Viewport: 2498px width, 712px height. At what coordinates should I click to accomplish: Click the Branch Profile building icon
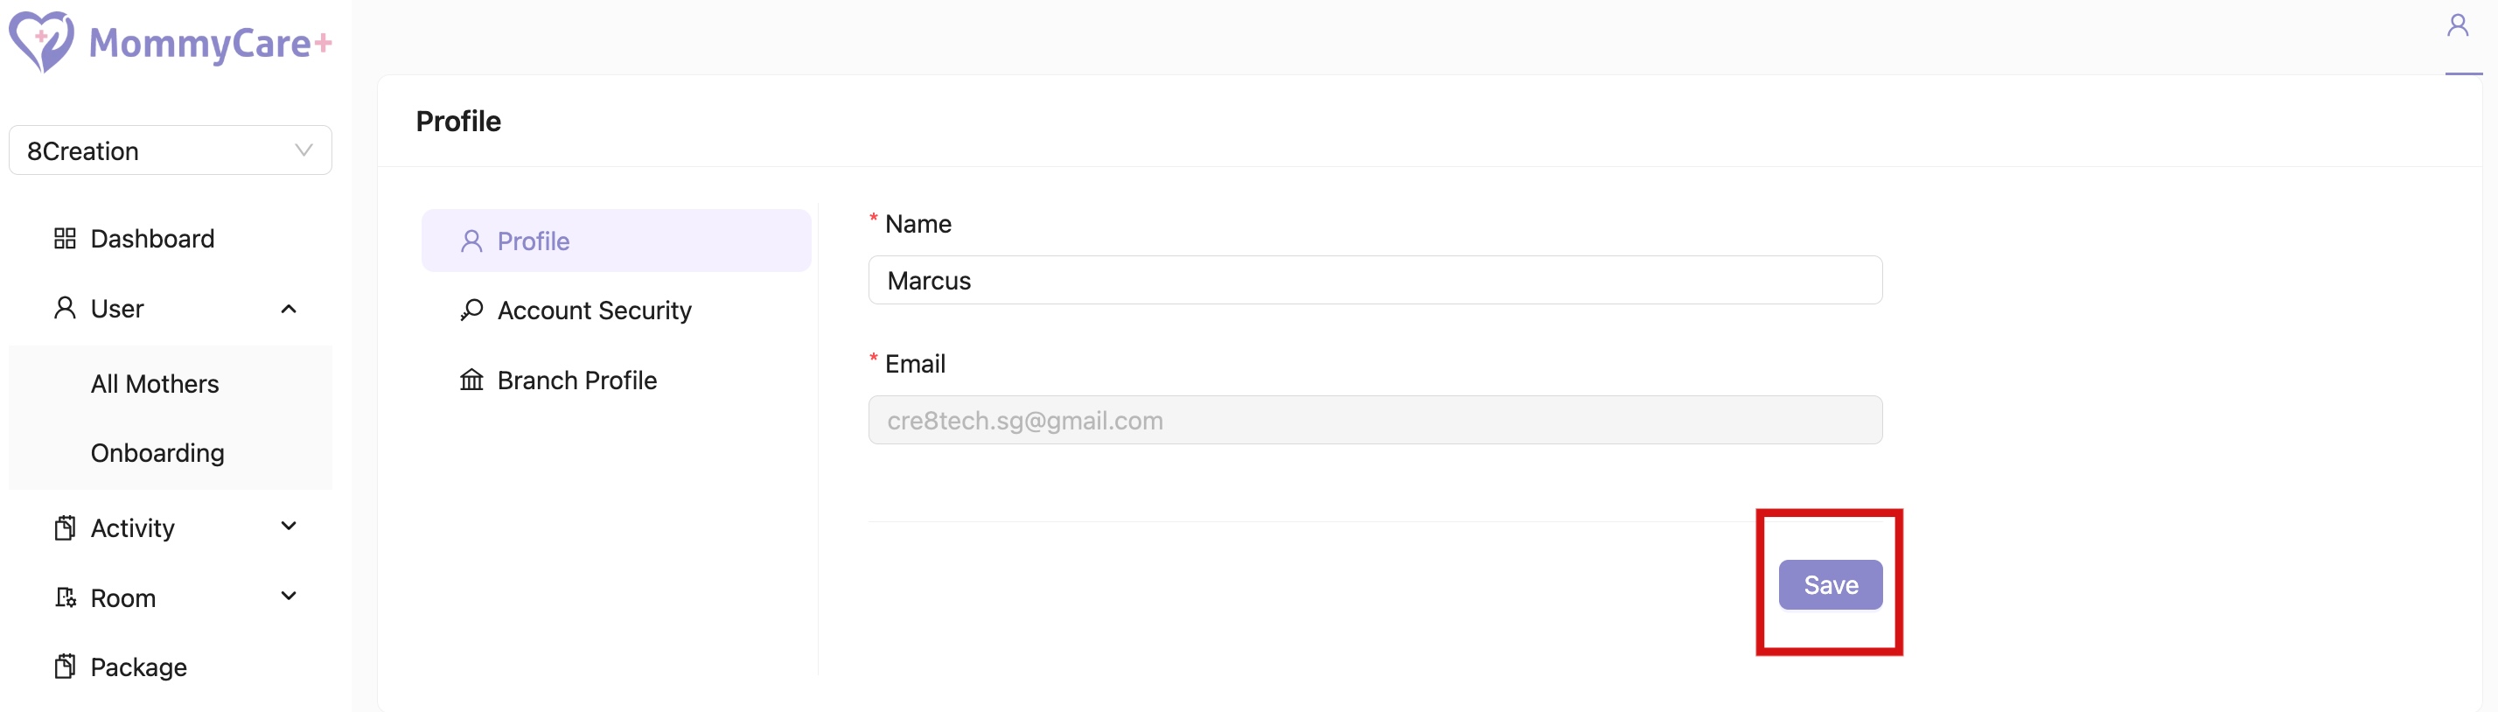click(472, 380)
